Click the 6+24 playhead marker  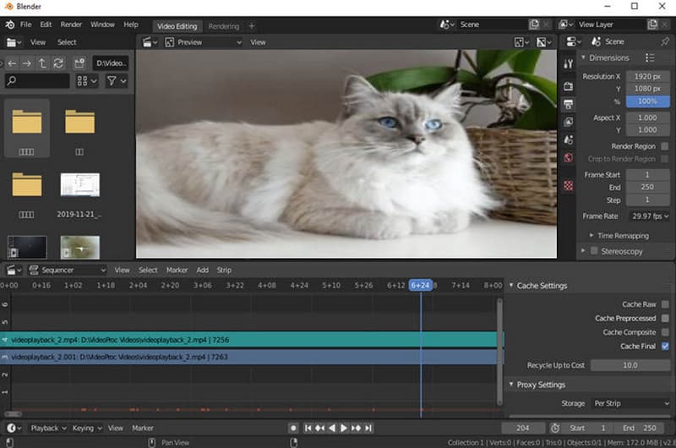(420, 286)
